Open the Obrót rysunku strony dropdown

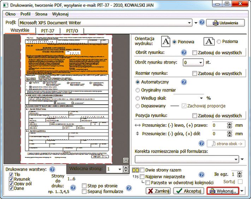[193, 62]
